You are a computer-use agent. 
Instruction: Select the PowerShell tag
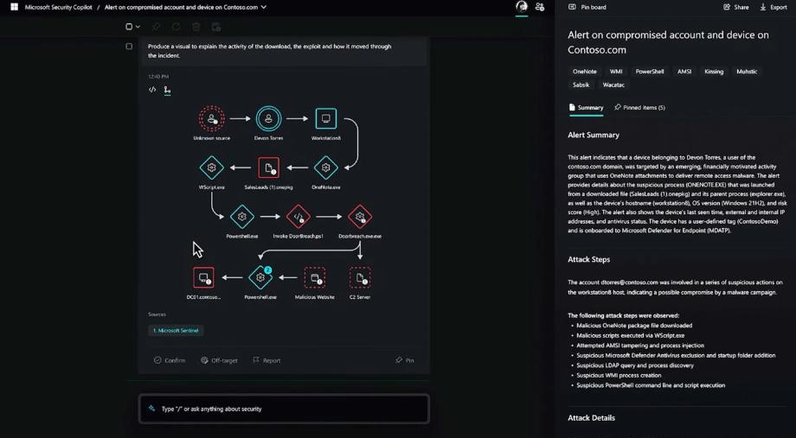pos(649,72)
